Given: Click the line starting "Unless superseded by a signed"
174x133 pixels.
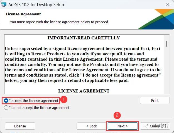Looking at the screenshot, I should pyautogui.click(x=83, y=49).
